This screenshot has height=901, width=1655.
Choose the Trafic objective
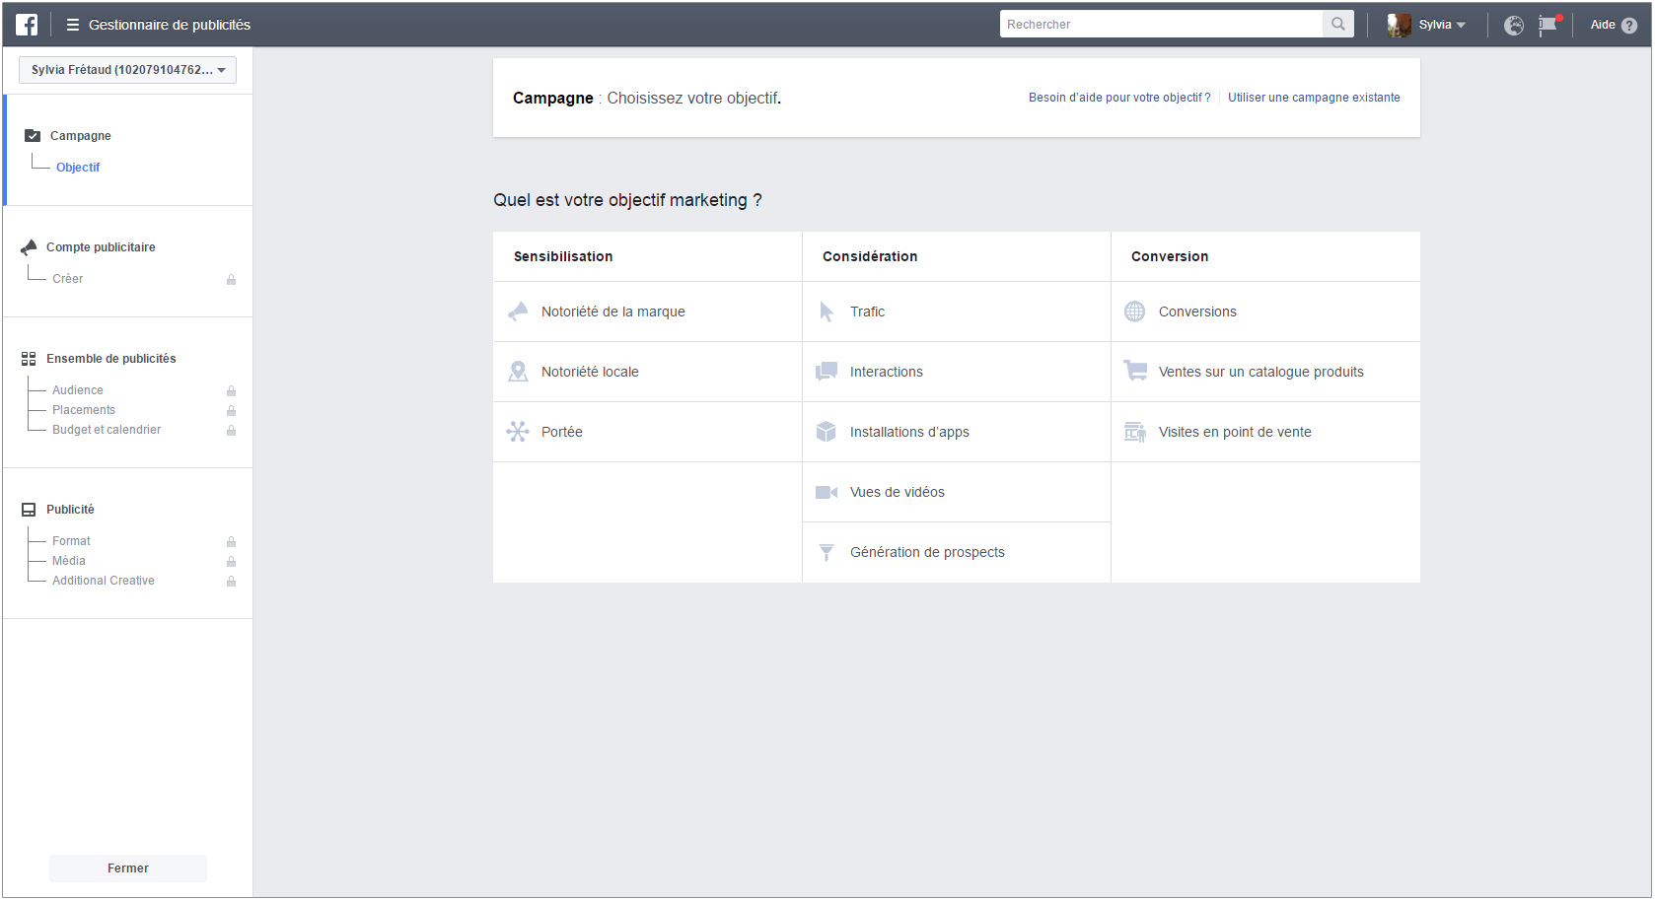coord(957,312)
